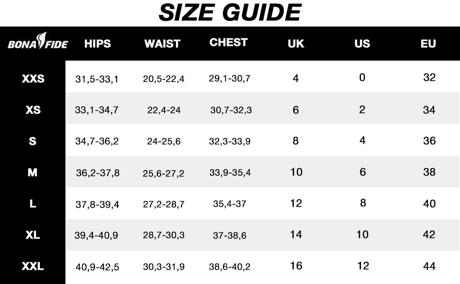Click the SIZE GUIDE title
Screen dimensions: 460x284
click(x=230, y=13)
